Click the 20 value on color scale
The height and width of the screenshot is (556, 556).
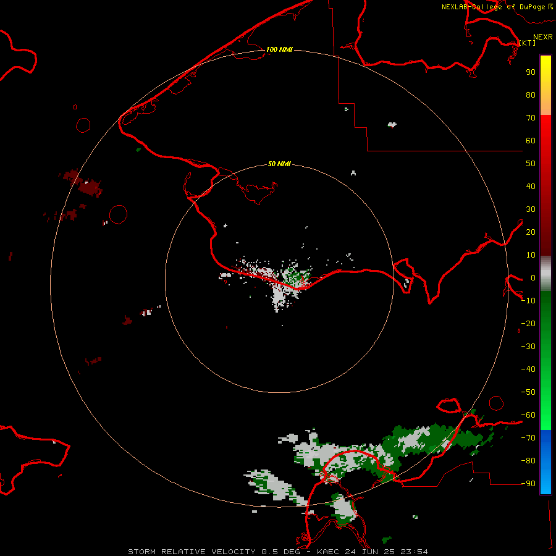coord(531,232)
